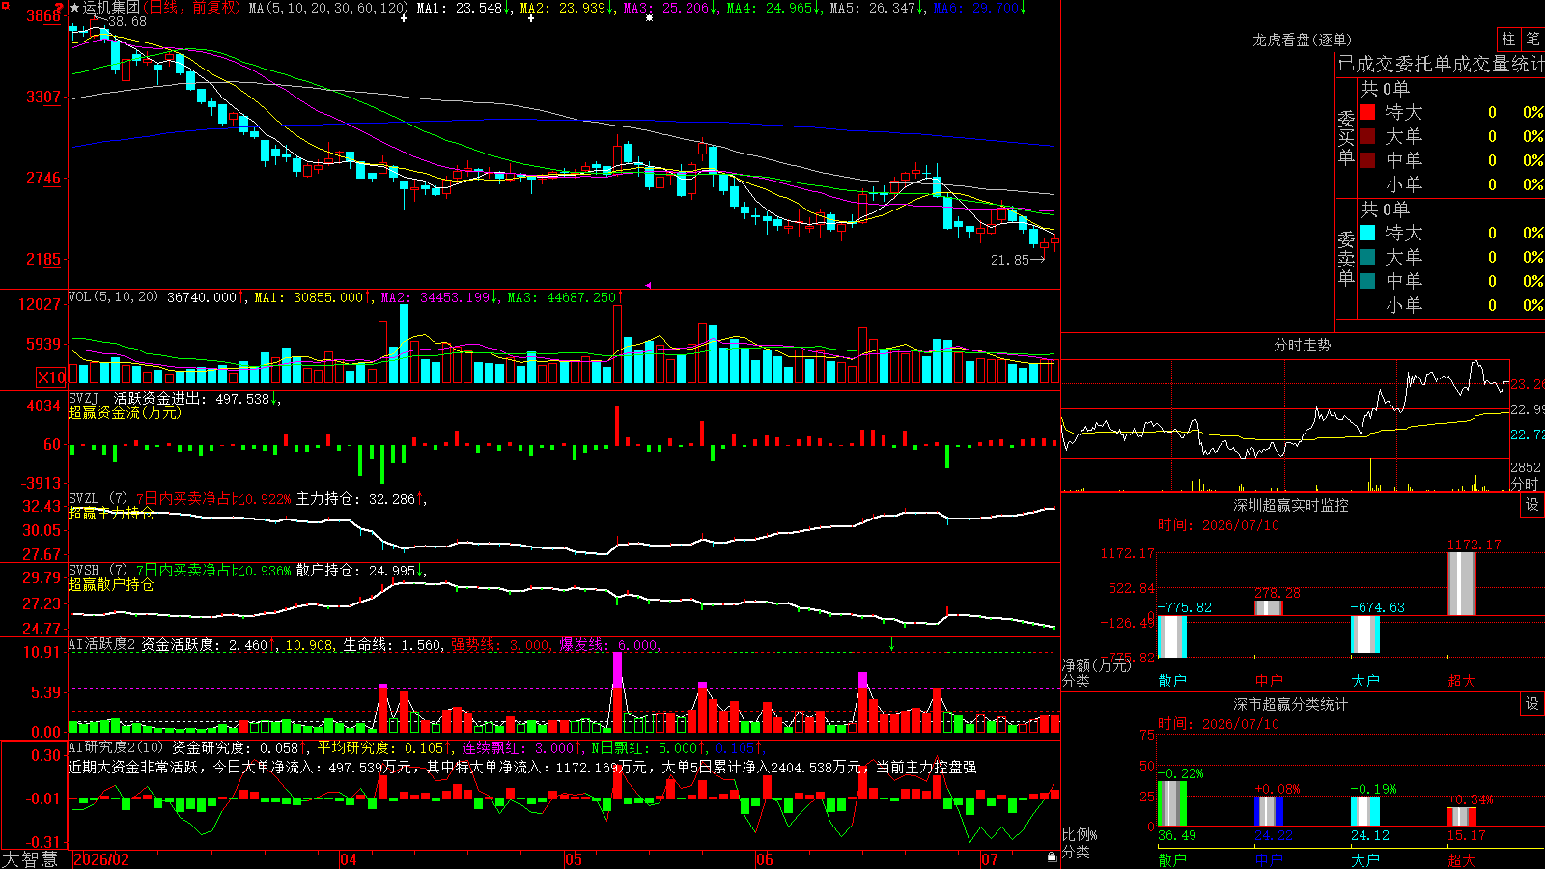Click the 已成交委托单成交量统计 header
Viewport: 1545px width, 869px height.
(1441, 64)
